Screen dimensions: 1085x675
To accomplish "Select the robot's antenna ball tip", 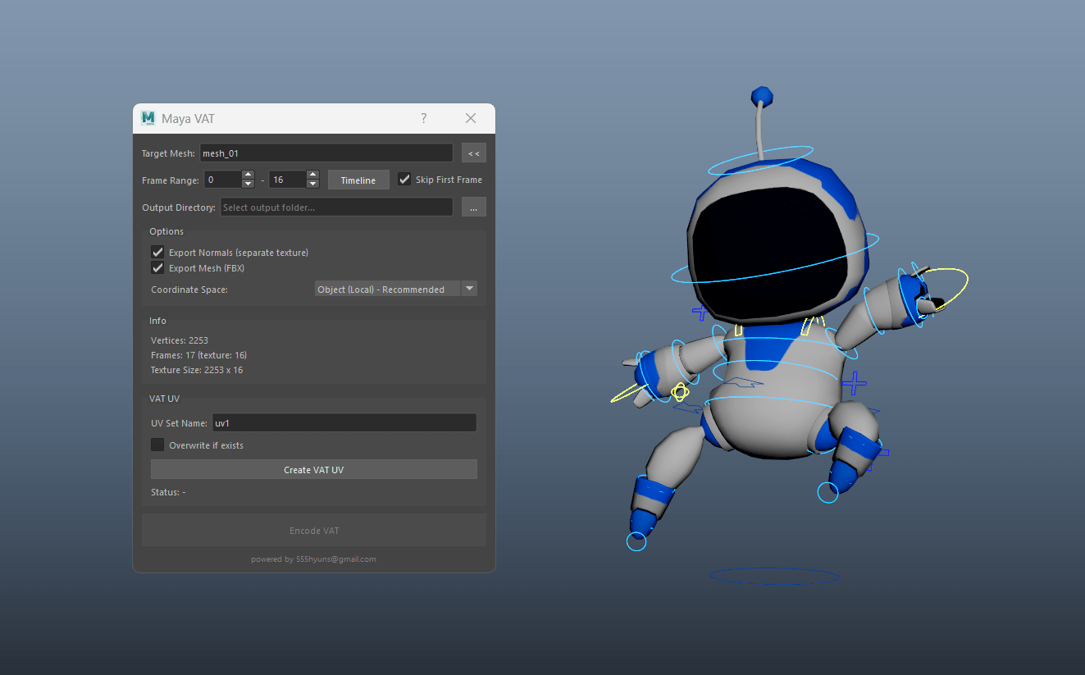I will tap(763, 96).
